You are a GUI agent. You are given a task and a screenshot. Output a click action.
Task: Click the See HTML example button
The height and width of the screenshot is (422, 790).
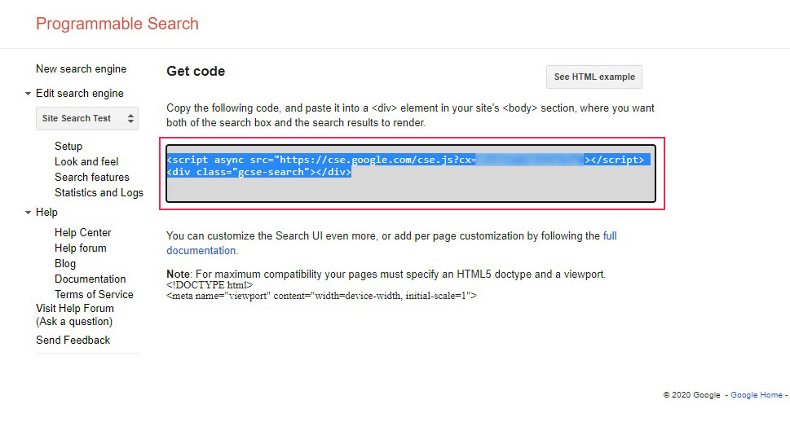click(594, 77)
